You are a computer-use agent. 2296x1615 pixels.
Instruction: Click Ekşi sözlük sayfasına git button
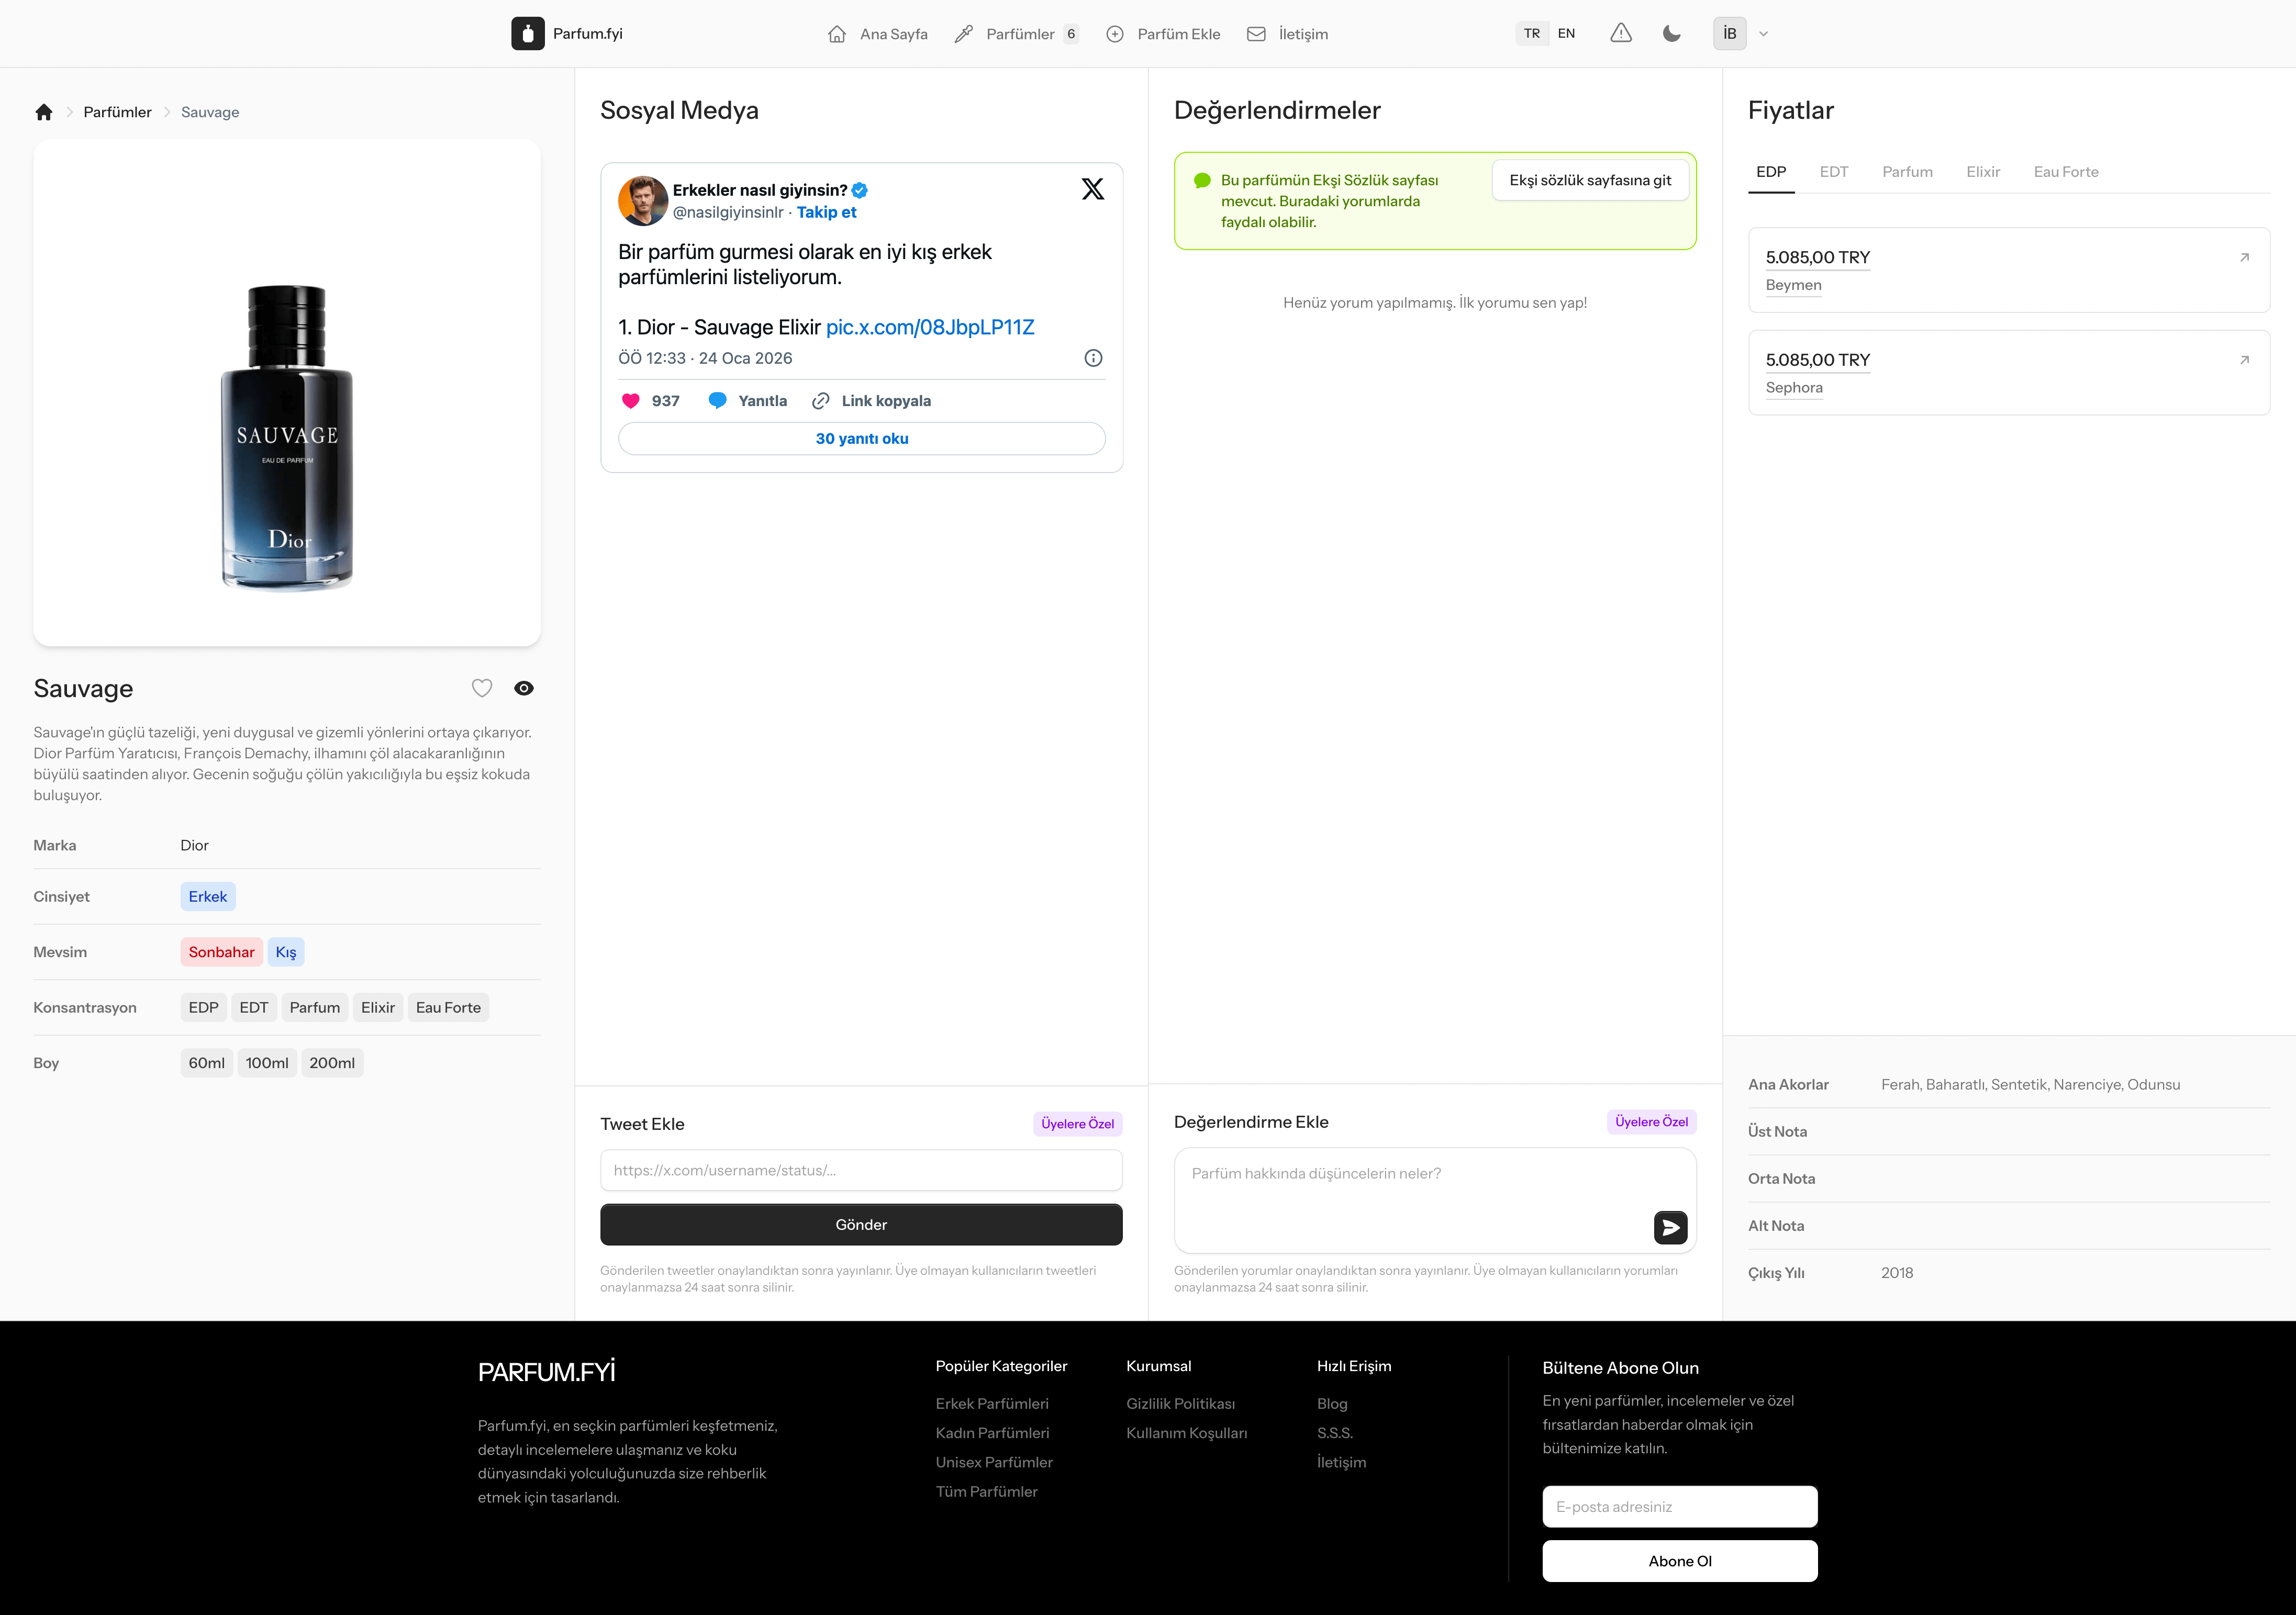point(1590,180)
